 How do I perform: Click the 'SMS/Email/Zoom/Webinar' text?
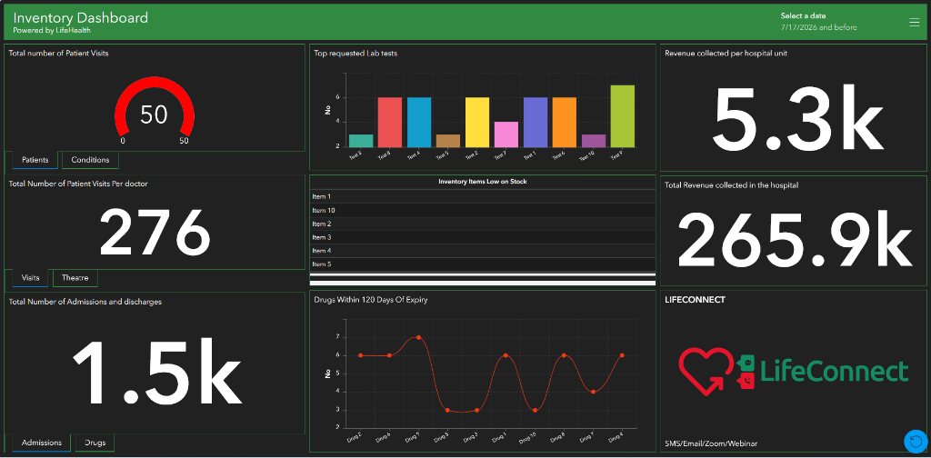(711, 443)
